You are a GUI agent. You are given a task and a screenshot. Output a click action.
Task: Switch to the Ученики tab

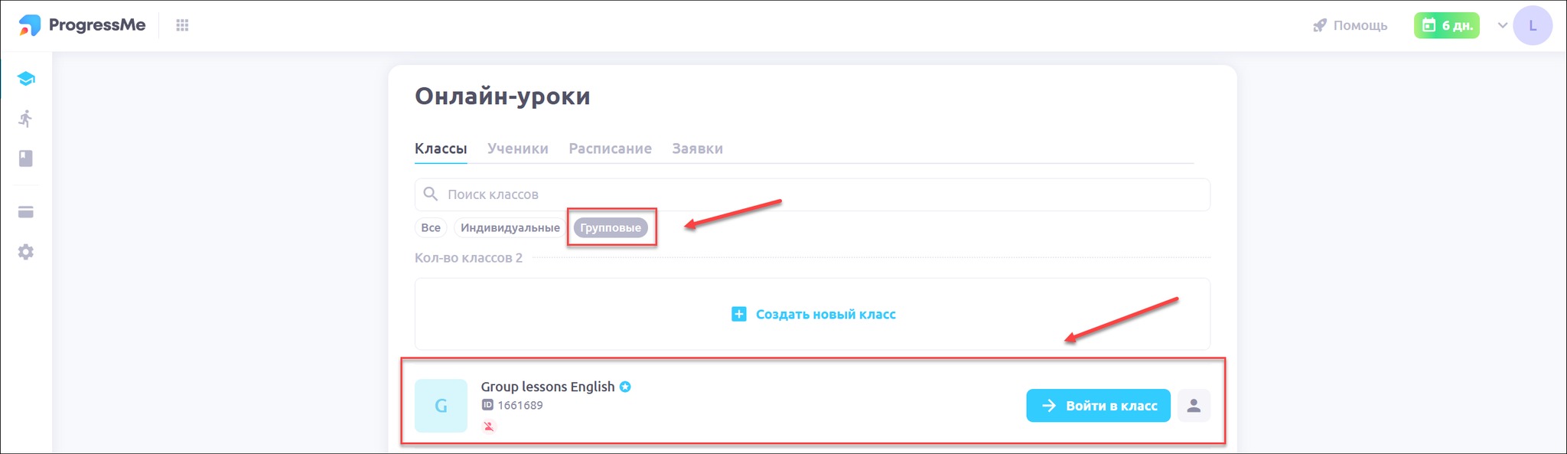coord(517,149)
